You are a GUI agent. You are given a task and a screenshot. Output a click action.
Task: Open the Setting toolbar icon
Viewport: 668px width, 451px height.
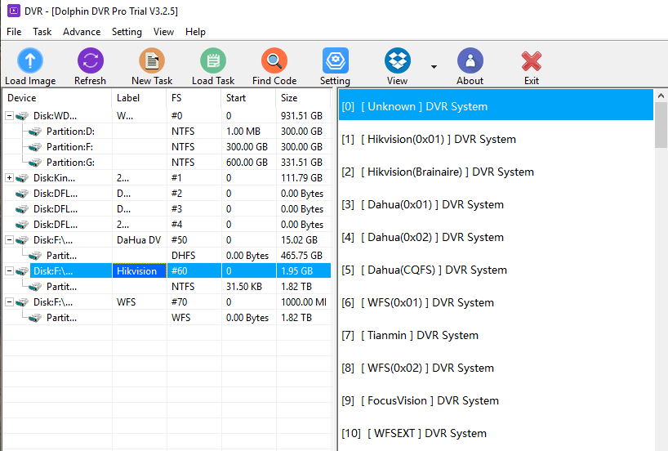(x=336, y=60)
